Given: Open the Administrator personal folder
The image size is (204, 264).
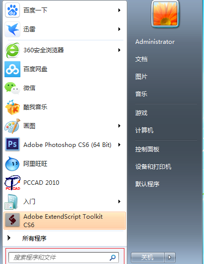Looking at the screenshot, I should (155, 42).
